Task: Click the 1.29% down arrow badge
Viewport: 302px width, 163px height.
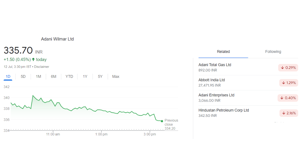Action: 289,83
